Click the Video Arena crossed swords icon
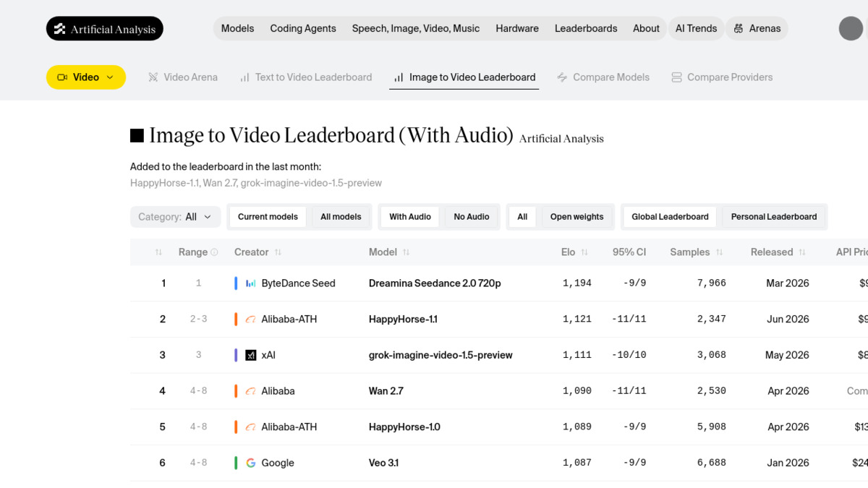868x488 pixels. click(153, 77)
